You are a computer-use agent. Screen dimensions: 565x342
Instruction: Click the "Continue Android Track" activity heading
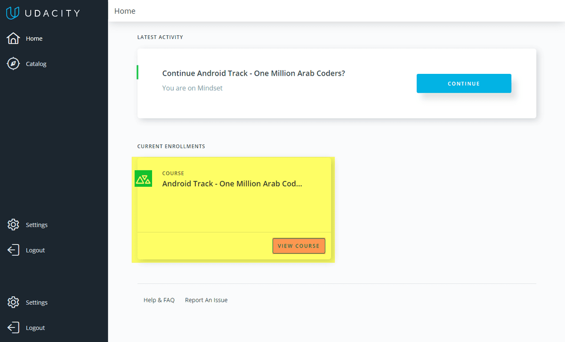coord(253,73)
